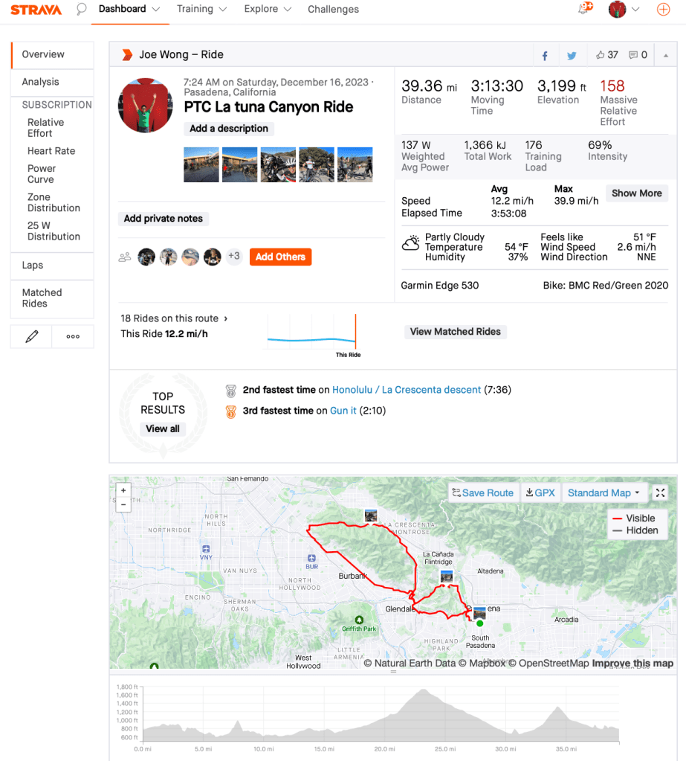Image resolution: width=686 pixels, height=761 pixels.
Task: Give kudos with the thumbs-up icon
Action: click(601, 55)
